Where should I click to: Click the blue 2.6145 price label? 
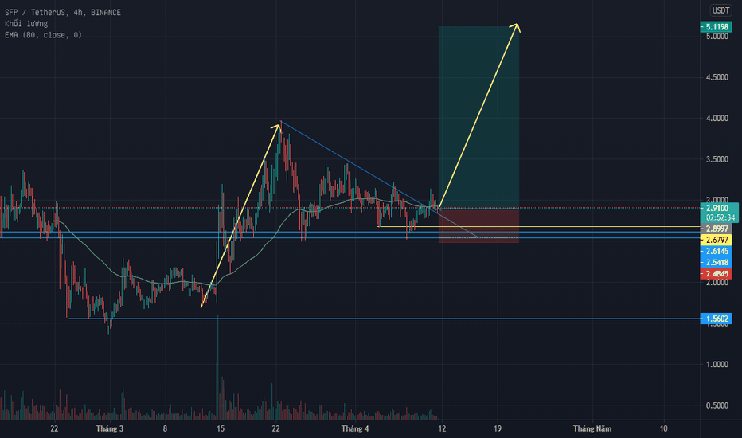click(x=716, y=252)
